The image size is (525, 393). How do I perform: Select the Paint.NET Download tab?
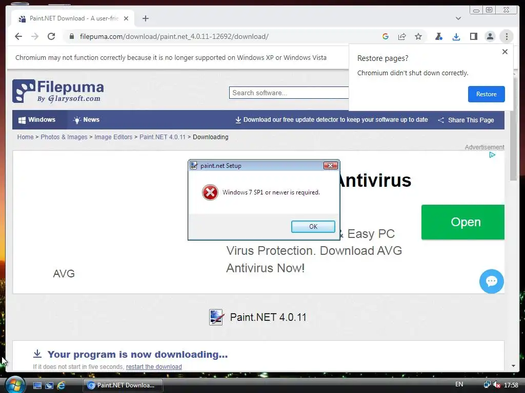click(x=73, y=18)
